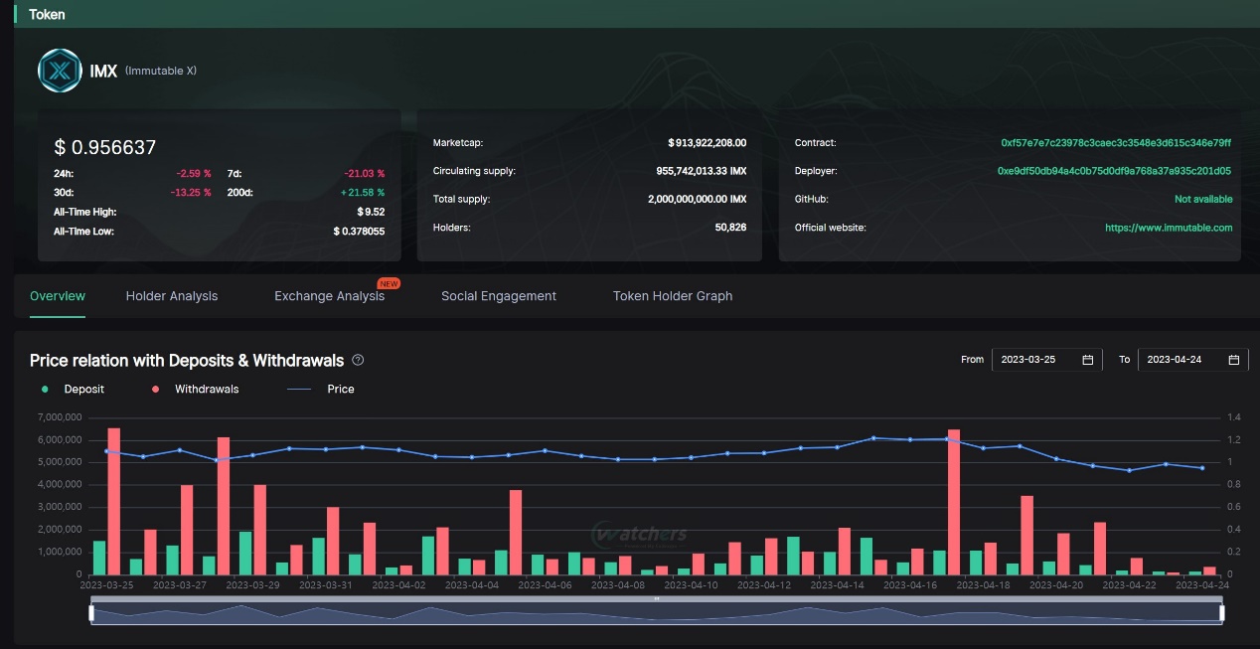This screenshot has width=1260, height=649.
Task: Click the NEW badge on Exchange Analysis
Action: [x=389, y=284]
